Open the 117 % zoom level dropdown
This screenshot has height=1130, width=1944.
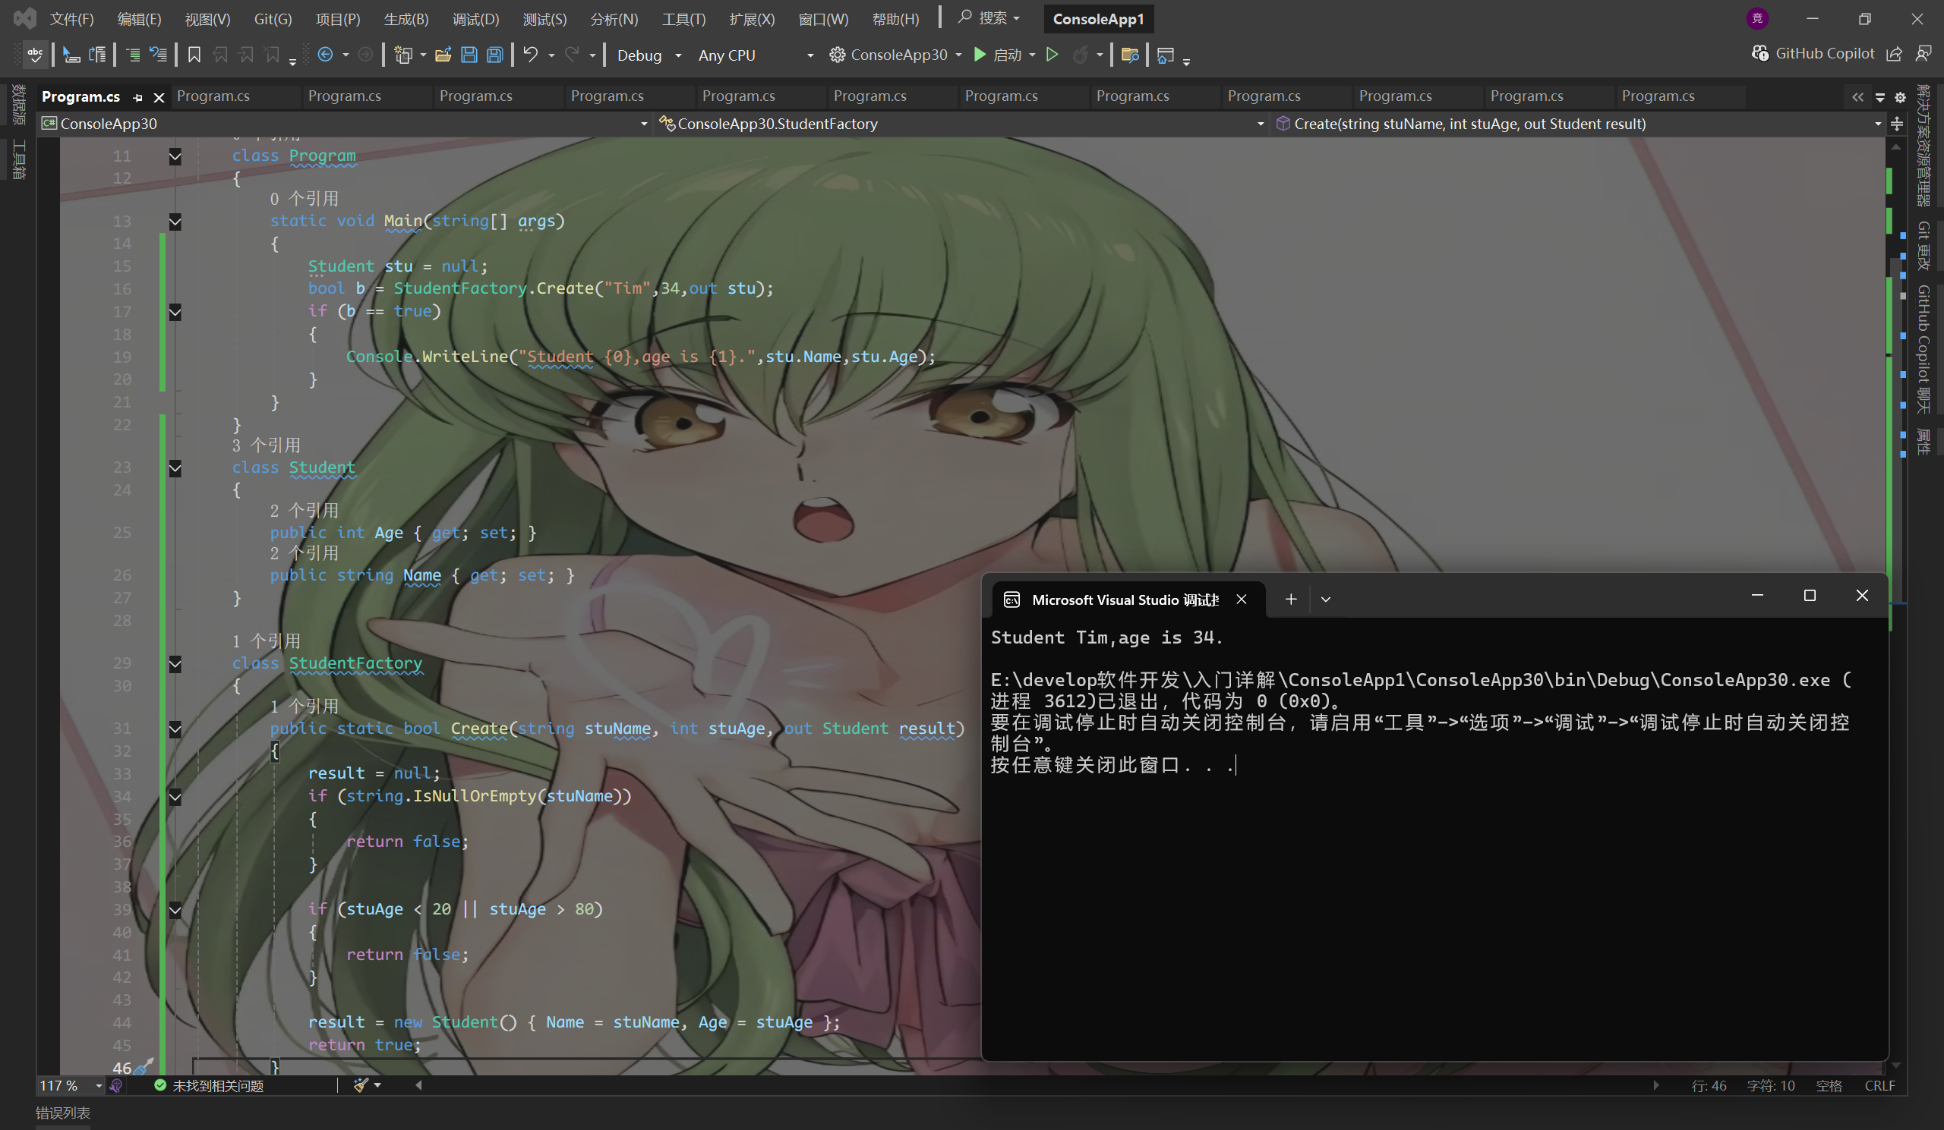click(71, 1085)
